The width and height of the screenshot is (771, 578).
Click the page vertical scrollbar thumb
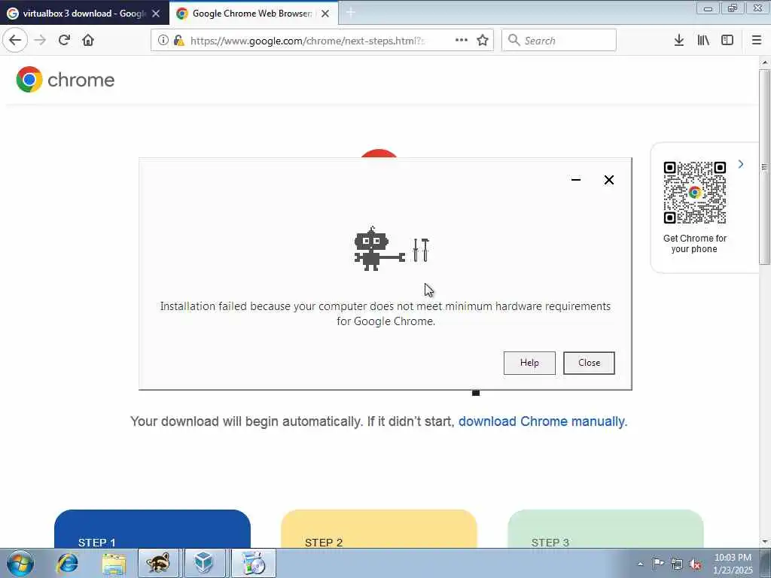[x=765, y=167]
